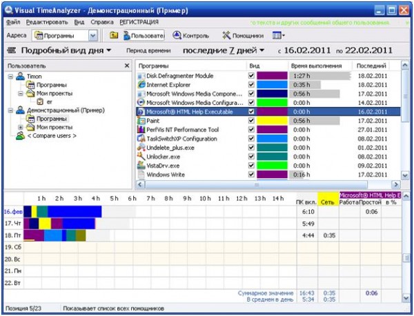This screenshot has height=316, width=414.
Task: Click the folder-up icon in toolbar
Action: pyautogui.click(x=114, y=35)
